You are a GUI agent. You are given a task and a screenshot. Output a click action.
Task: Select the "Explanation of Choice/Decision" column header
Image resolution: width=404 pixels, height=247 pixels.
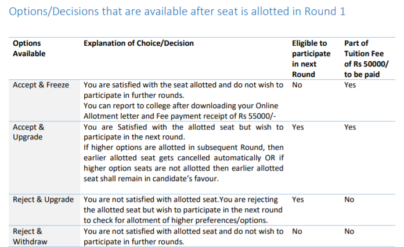(x=139, y=43)
